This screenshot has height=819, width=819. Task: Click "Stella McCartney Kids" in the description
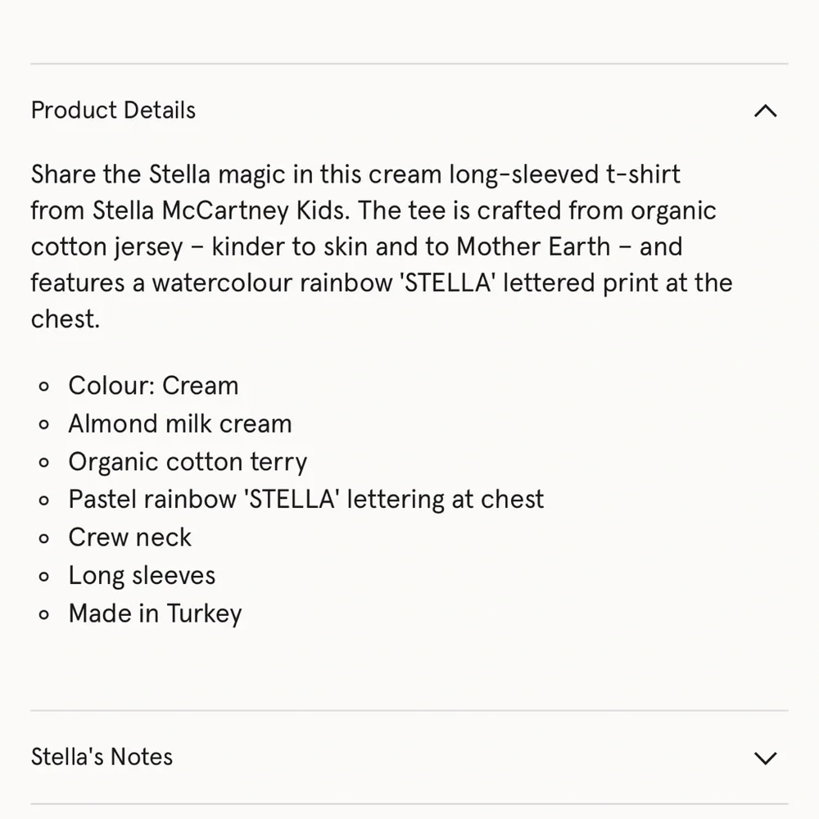click(221, 210)
